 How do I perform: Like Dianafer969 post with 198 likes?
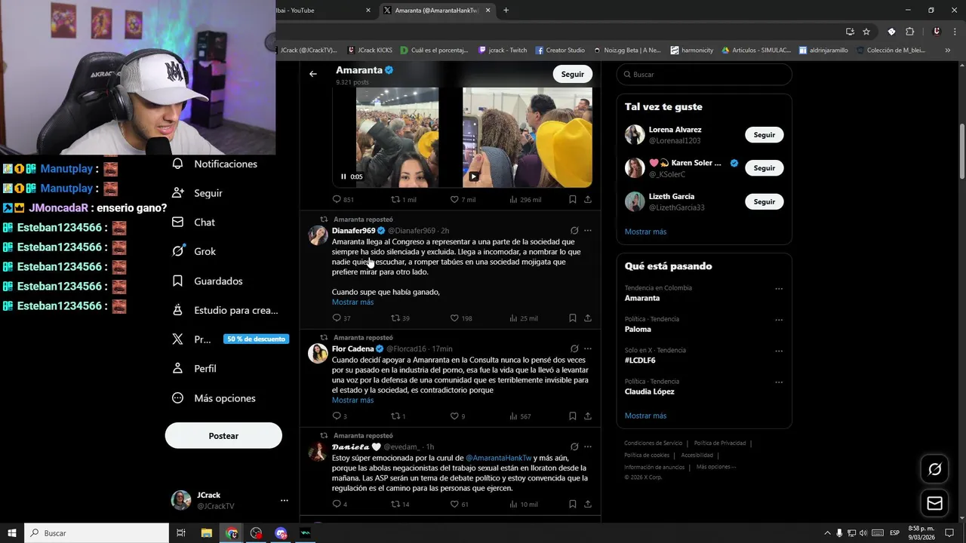(x=461, y=318)
